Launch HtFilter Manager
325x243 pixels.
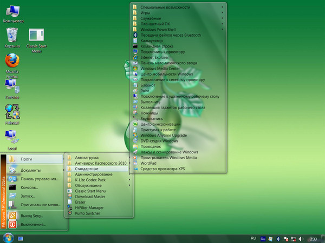[99, 208]
